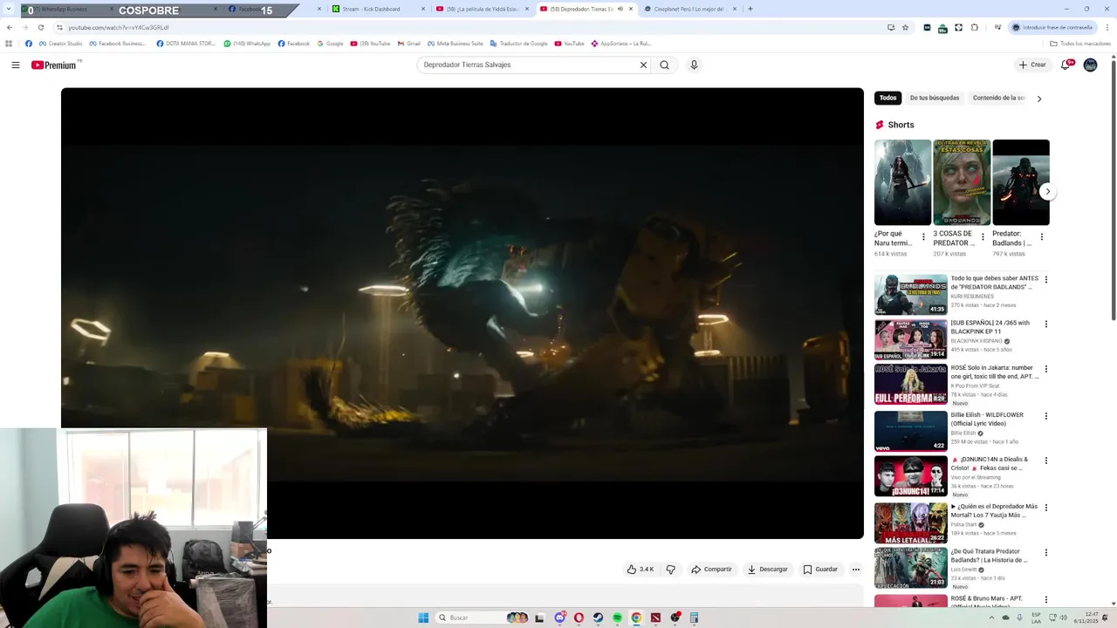Viewport: 1117px width, 628px height.
Task: Open the account avatar menu
Action: click(x=1090, y=65)
